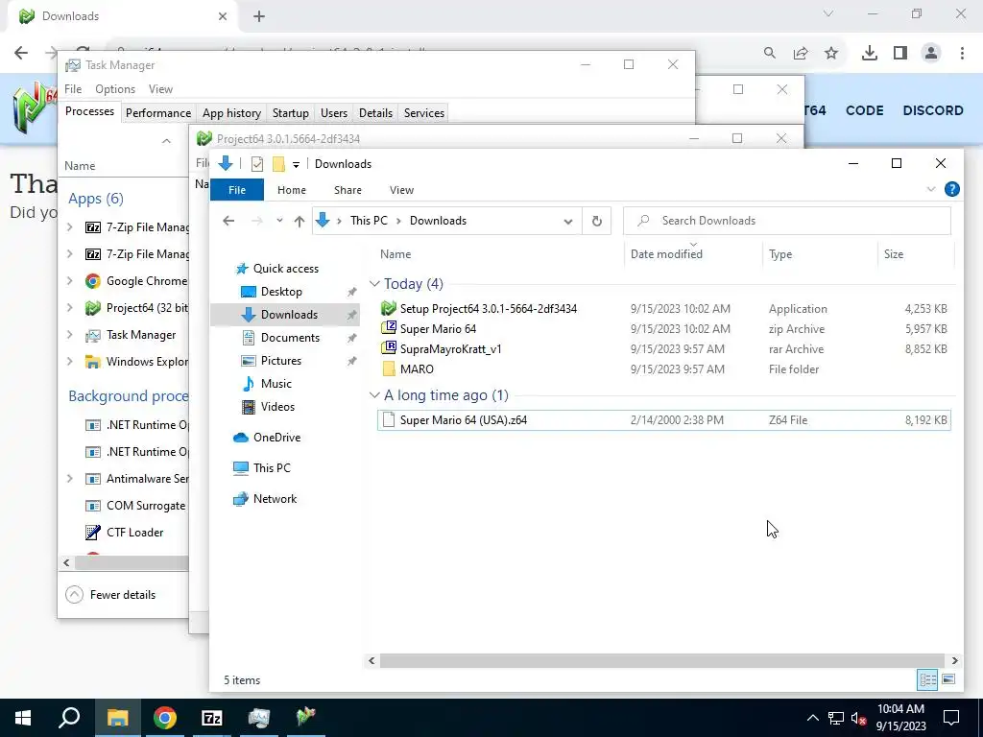The height and width of the screenshot is (737, 983).
Task: Open Windows Start menu
Action: coord(23,718)
